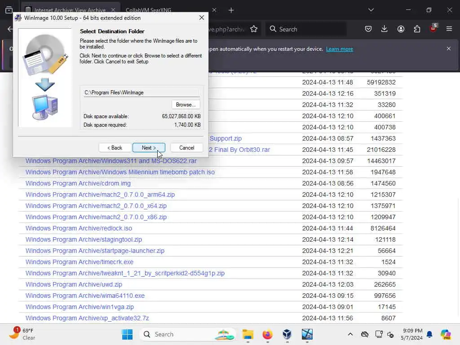Open the timecrk.exe link

tap(79, 262)
